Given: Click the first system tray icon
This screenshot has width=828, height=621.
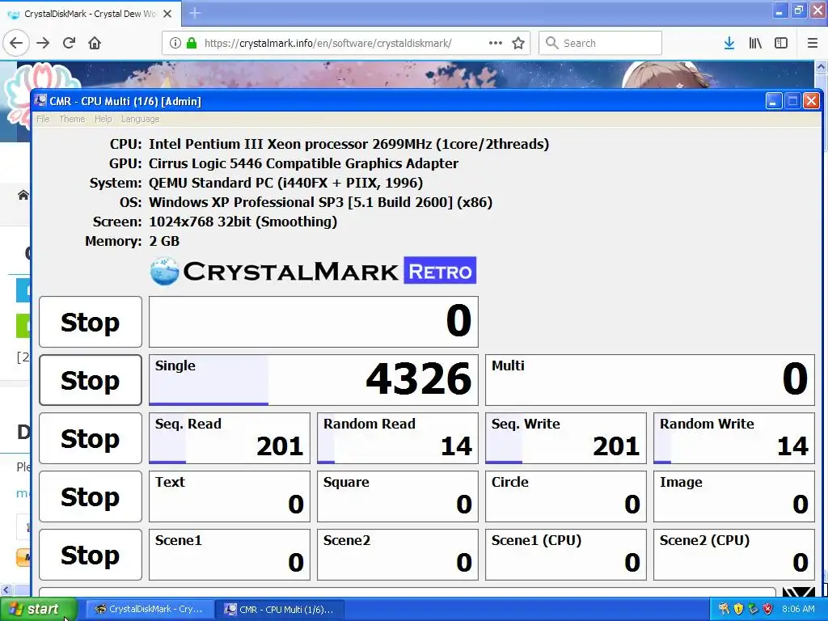Looking at the screenshot, I should 724,609.
